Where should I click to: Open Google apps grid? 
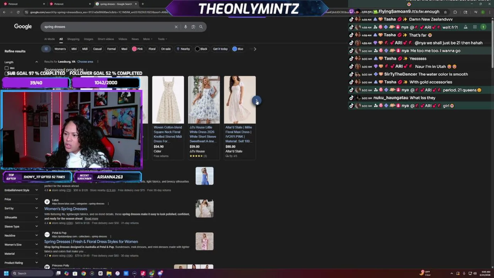tap(475, 27)
